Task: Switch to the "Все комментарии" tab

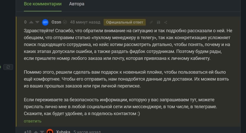Action: click(x=43, y=4)
